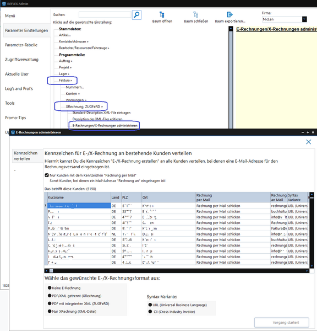
Task: Expand XRechnung, ZUGFeRD tree node
Action: tap(84, 106)
